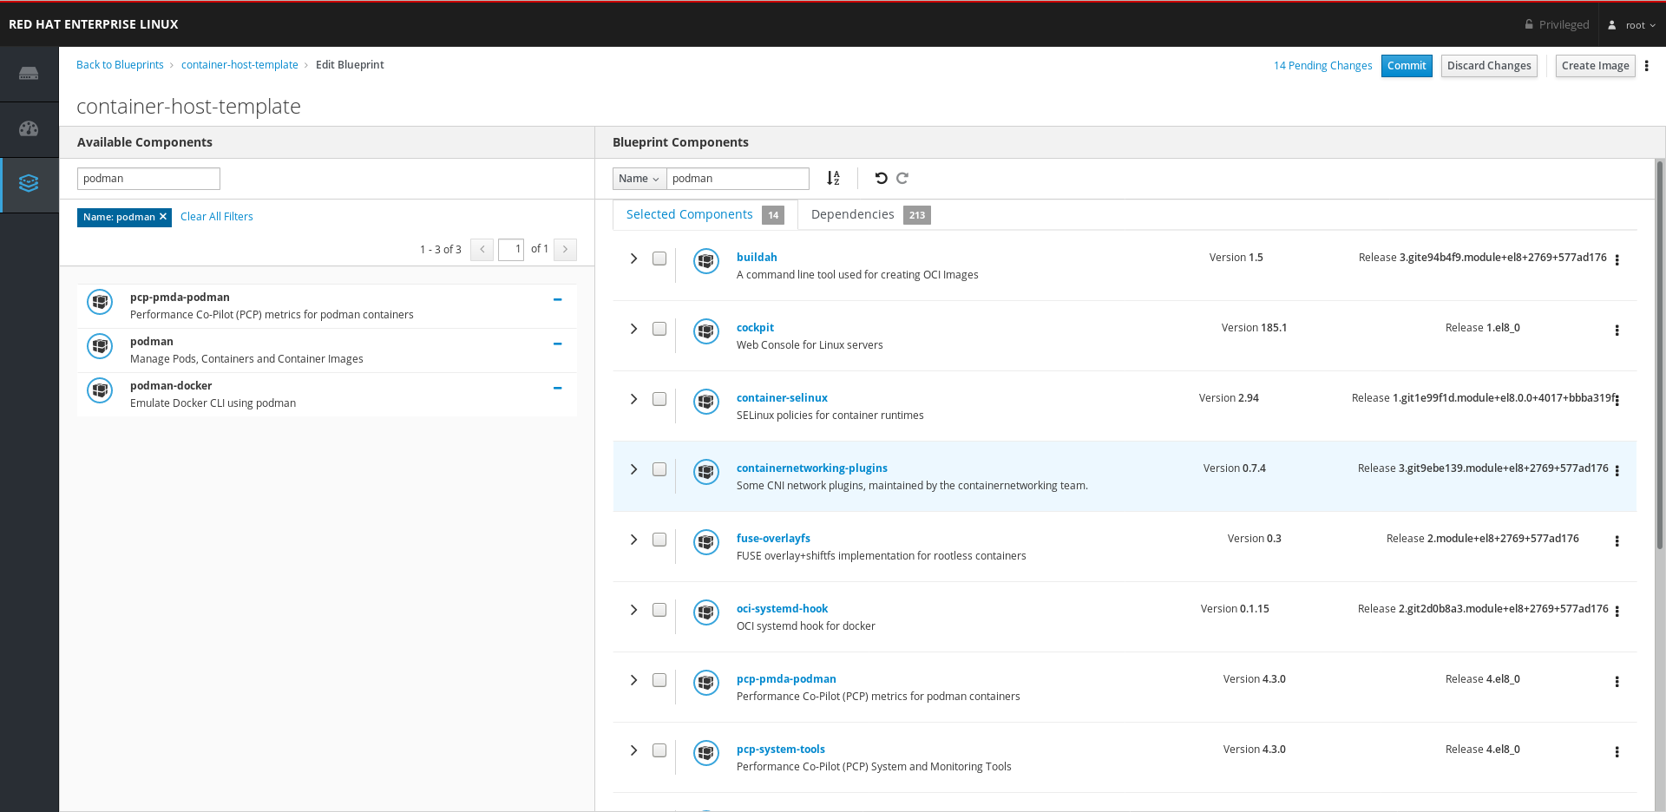Viewport: 1666px width, 812px height.
Task: Click Discard Changes button
Action: click(1489, 66)
